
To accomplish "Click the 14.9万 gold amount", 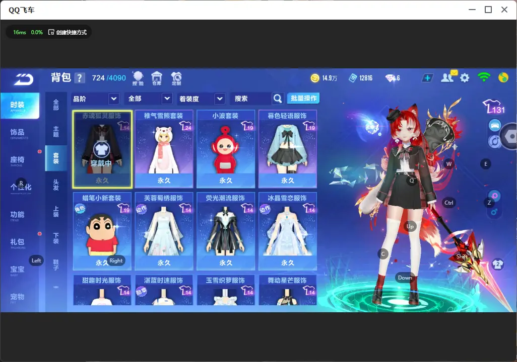I will tap(330, 78).
